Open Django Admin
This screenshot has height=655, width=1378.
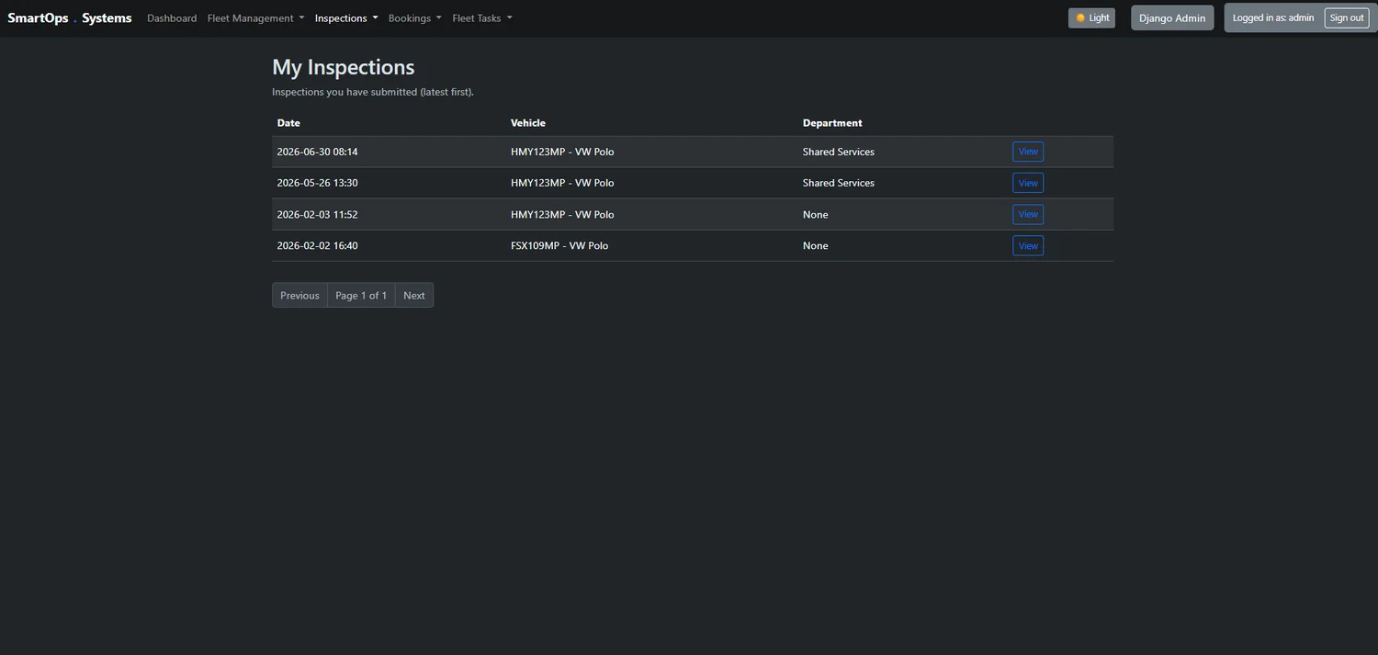coord(1172,17)
